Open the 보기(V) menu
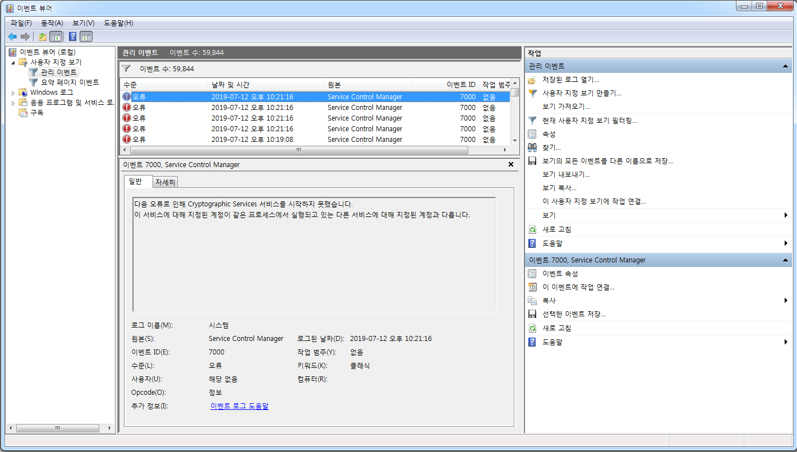 (x=84, y=23)
